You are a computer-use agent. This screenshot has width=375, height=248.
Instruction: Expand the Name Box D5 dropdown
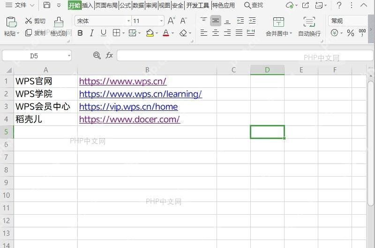click(69, 56)
